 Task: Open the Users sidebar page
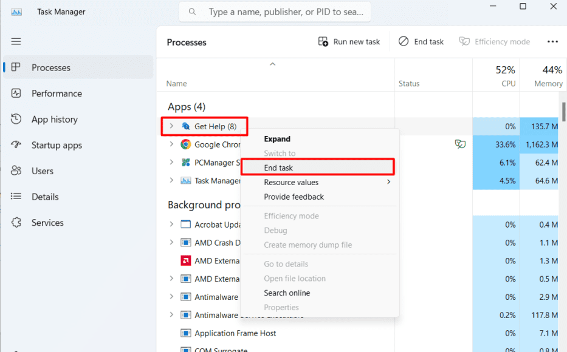coord(78,171)
